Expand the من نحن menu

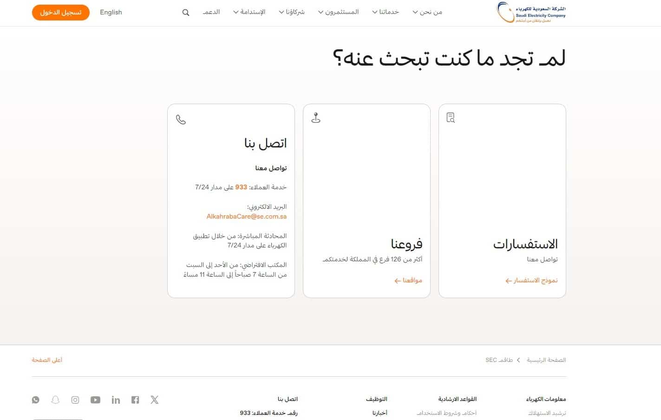pos(427,12)
